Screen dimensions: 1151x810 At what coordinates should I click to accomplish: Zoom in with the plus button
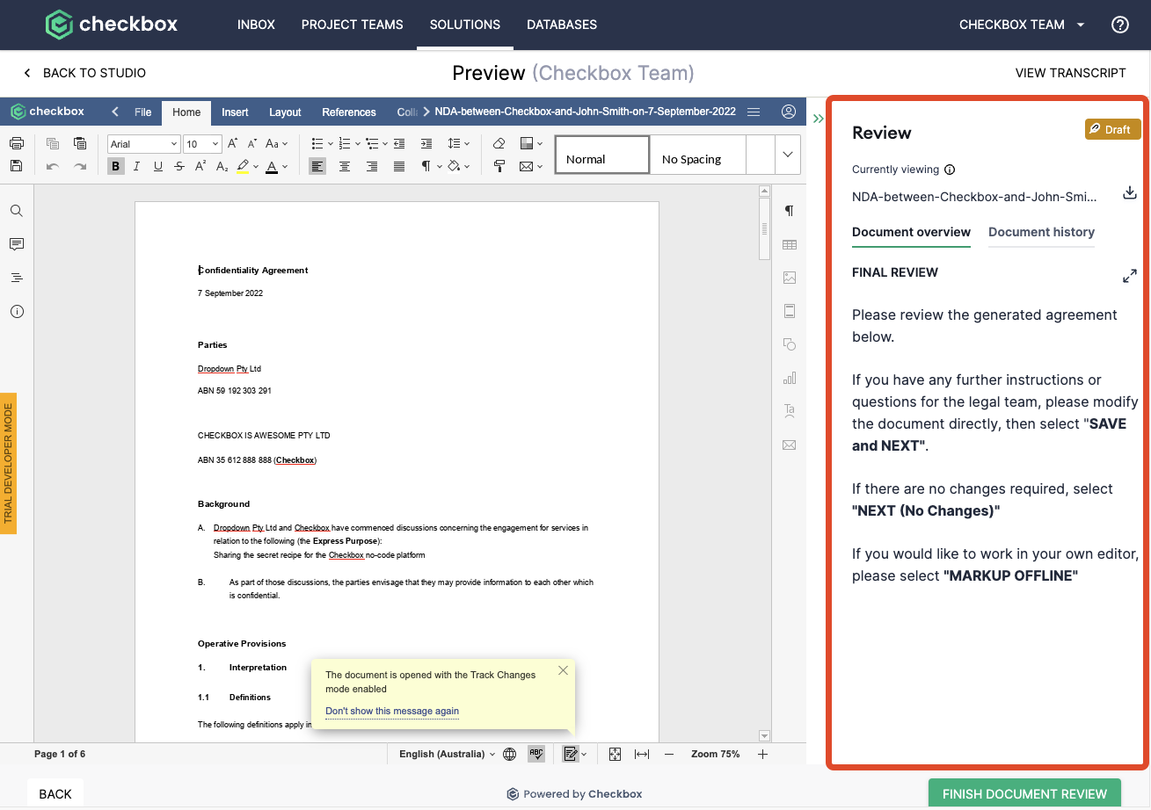click(x=762, y=754)
